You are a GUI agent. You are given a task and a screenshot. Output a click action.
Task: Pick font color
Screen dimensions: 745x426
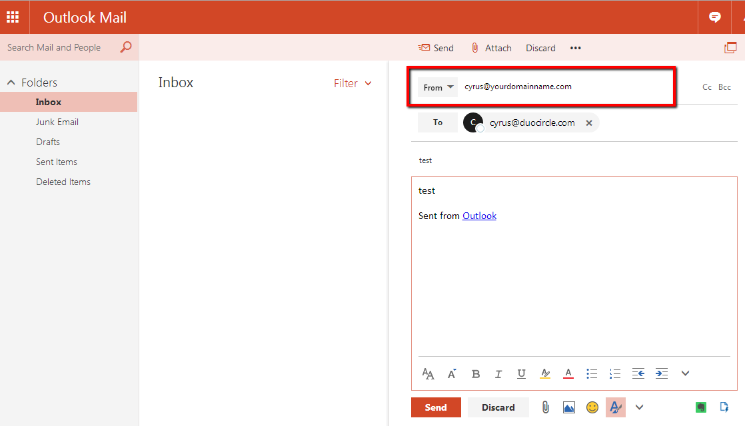click(x=568, y=374)
